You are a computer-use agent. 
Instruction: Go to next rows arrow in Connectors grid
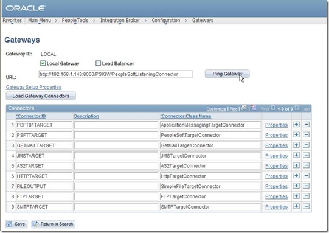point(297,108)
